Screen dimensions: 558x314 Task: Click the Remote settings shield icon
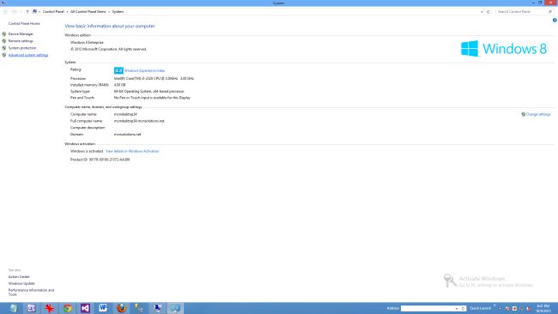[x=4, y=41]
